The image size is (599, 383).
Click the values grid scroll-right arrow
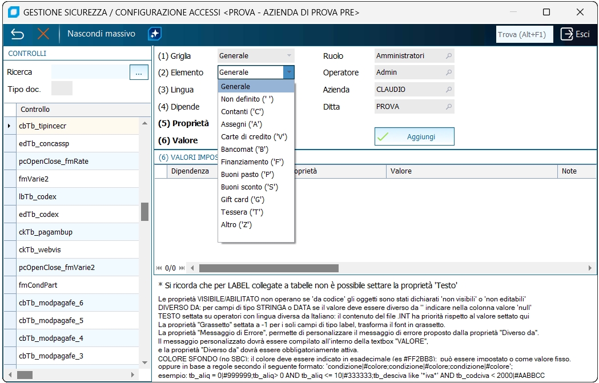click(x=590, y=268)
